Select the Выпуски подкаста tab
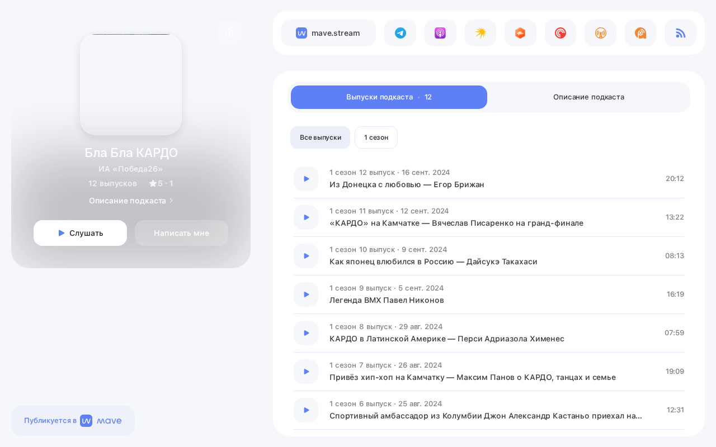The width and height of the screenshot is (716, 447). [x=389, y=97]
